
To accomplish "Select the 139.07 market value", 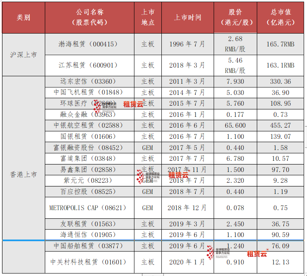I will (280, 136).
